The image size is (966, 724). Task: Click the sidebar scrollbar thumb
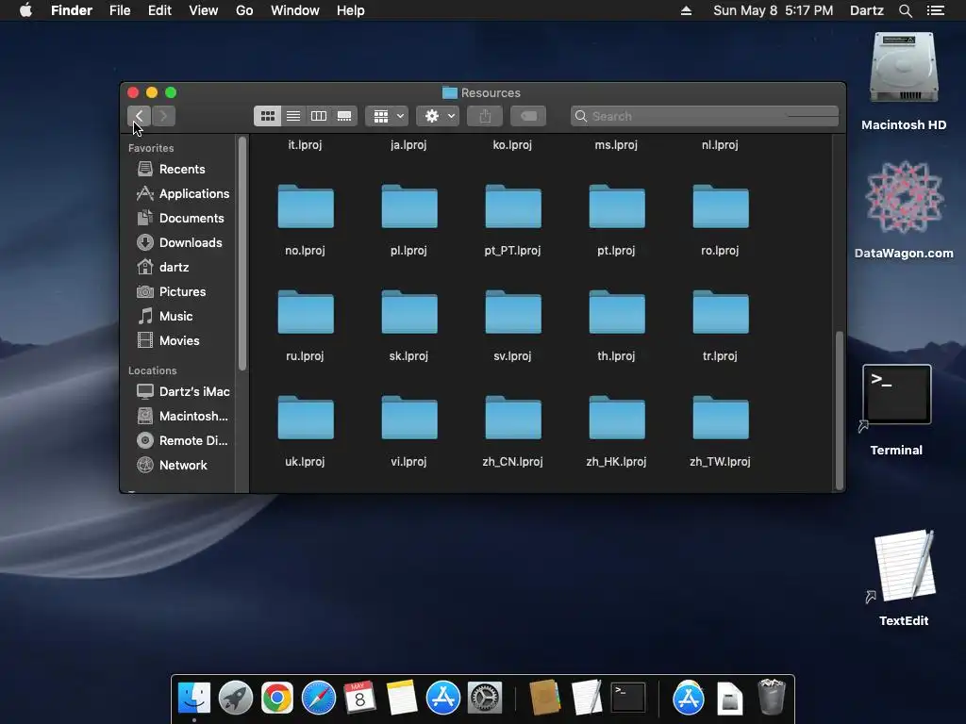click(x=242, y=253)
